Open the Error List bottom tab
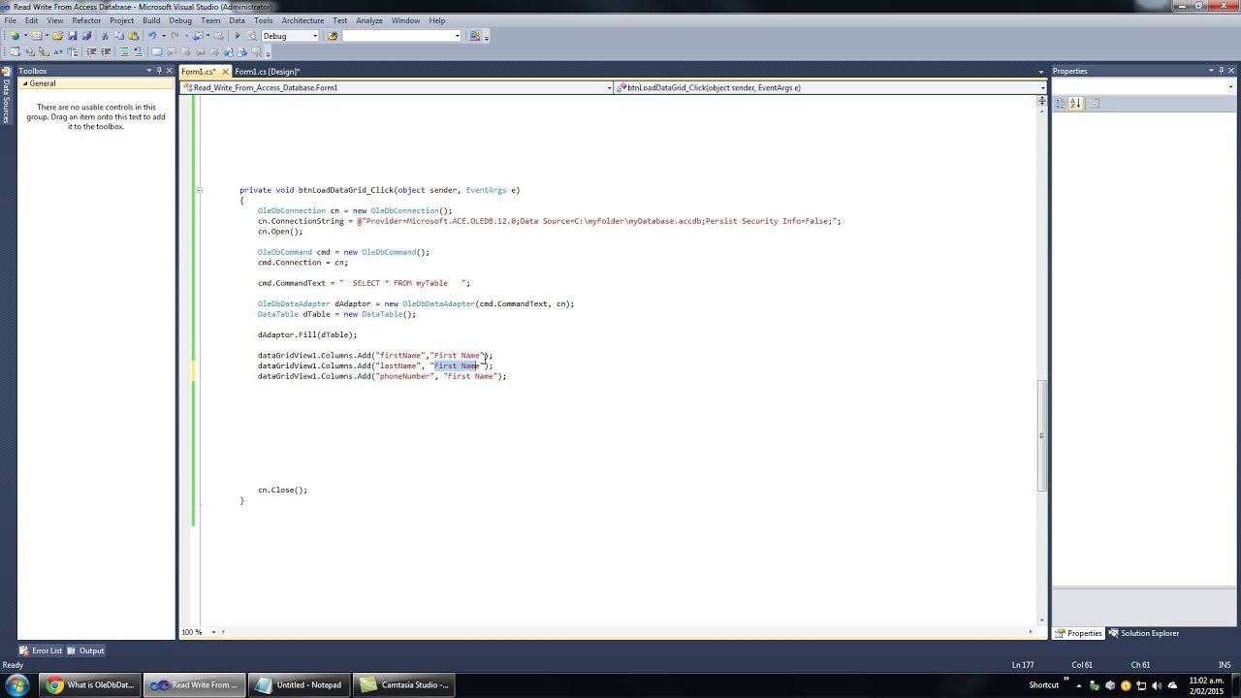This screenshot has height=698, width=1241. click(41, 650)
